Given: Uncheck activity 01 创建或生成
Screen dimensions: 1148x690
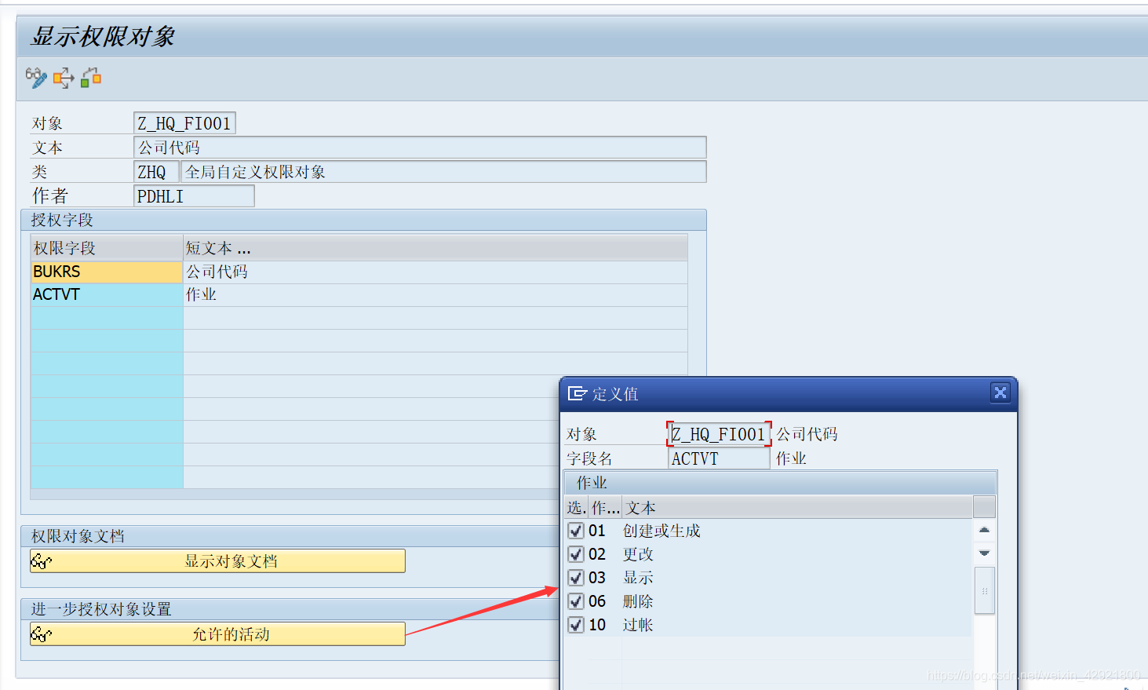Looking at the screenshot, I should [x=576, y=531].
